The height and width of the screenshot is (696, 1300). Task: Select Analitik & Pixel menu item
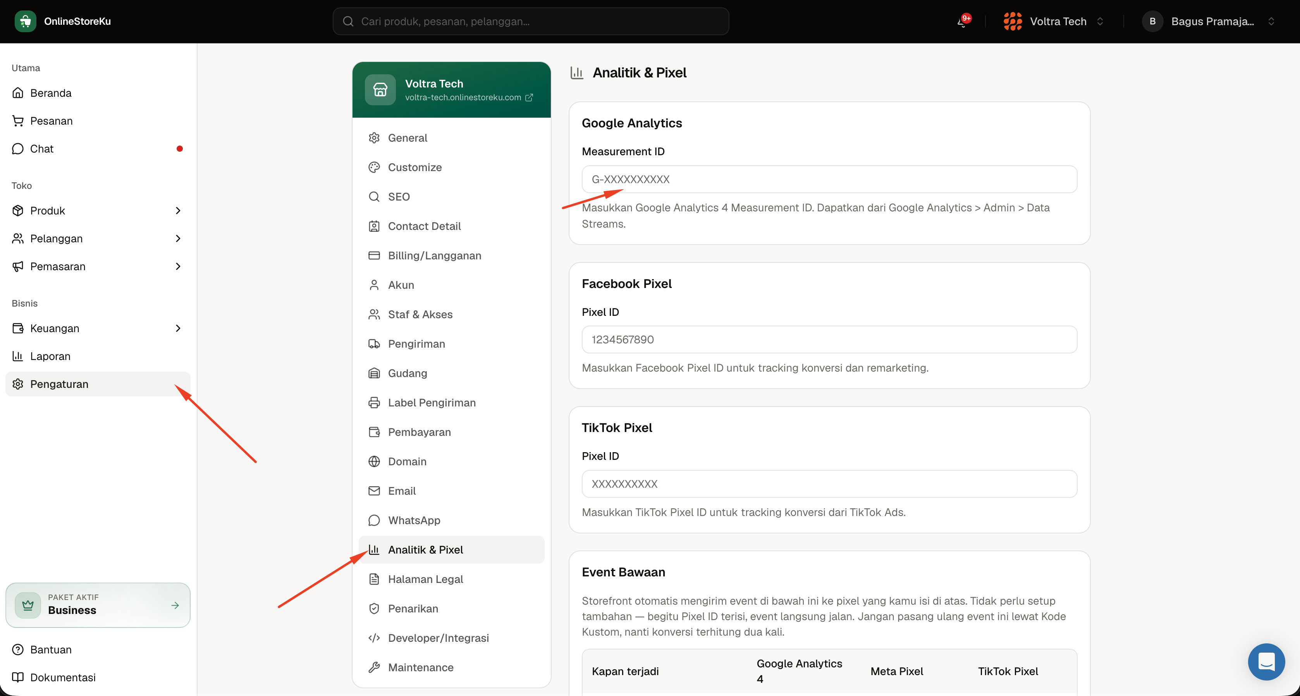451,550
